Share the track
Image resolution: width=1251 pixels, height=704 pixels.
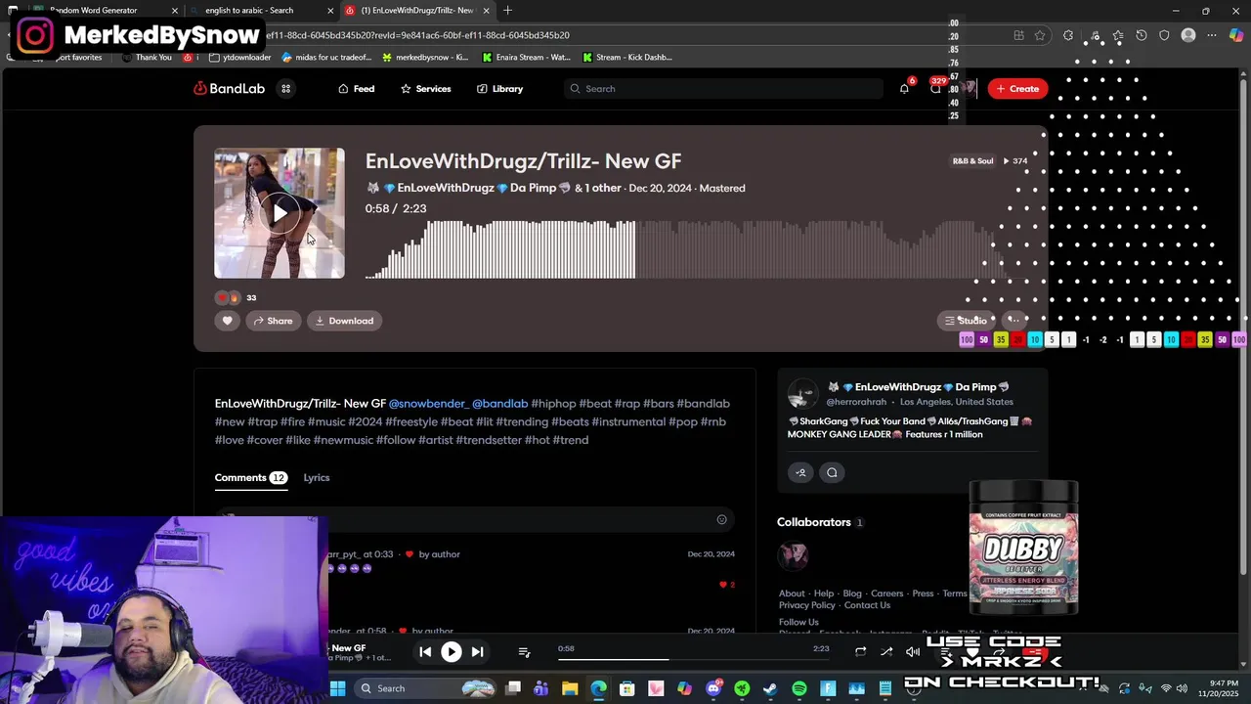(x=273, y=321)
